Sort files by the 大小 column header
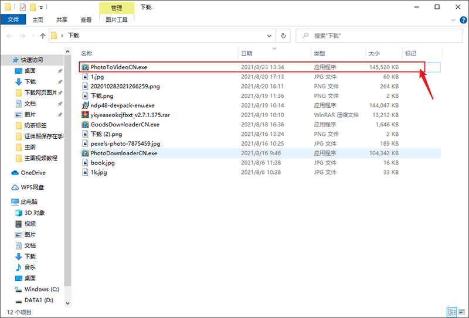This screenshot has height=318, width=469. [x=373, y=53]
